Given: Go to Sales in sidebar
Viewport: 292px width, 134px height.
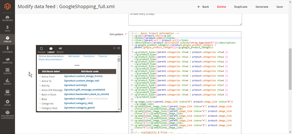Looking at the screenshot, I should [7, 28].
